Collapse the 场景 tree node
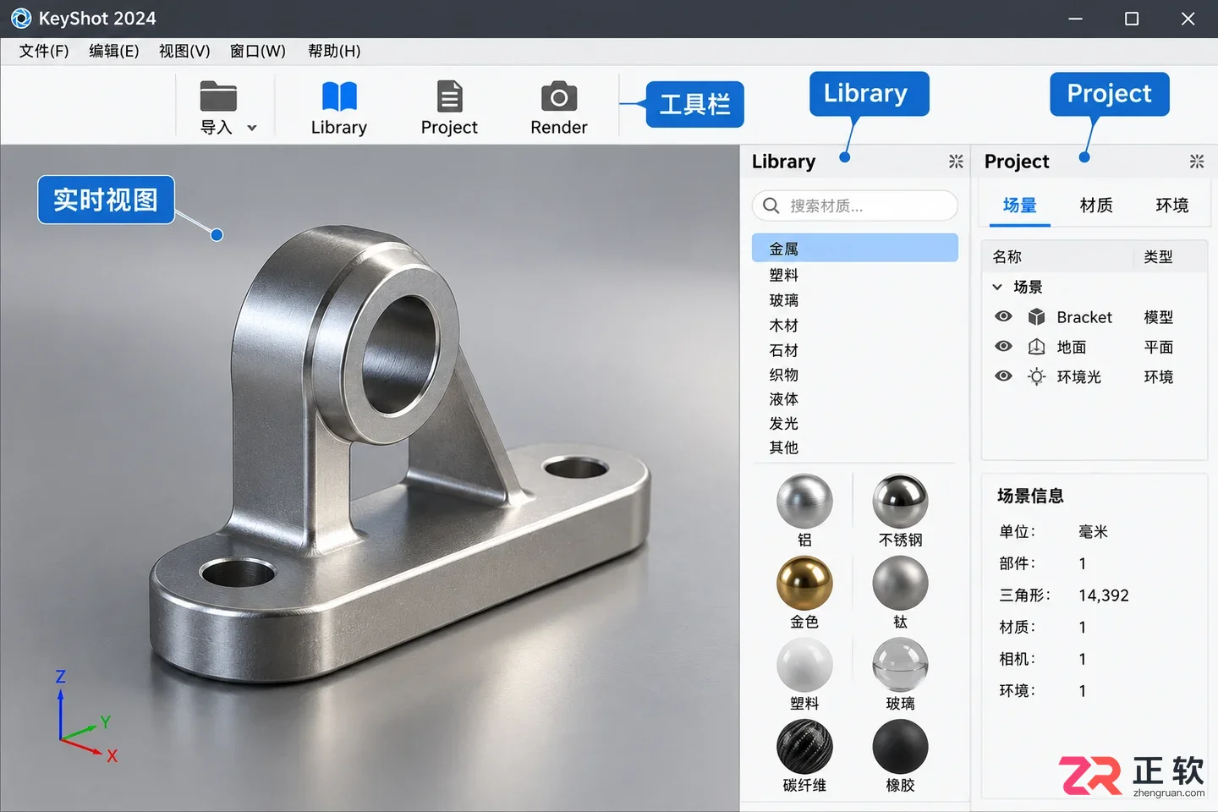This screenshot has width=1218, height=812. pos(997,287)
